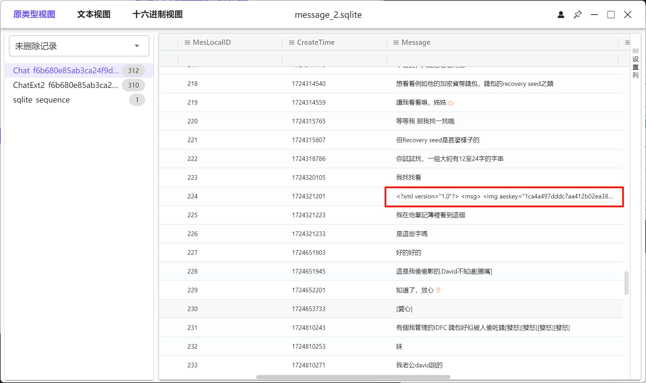
Task: Switch to the 文本视图 tab
Action: pos(94,15)
